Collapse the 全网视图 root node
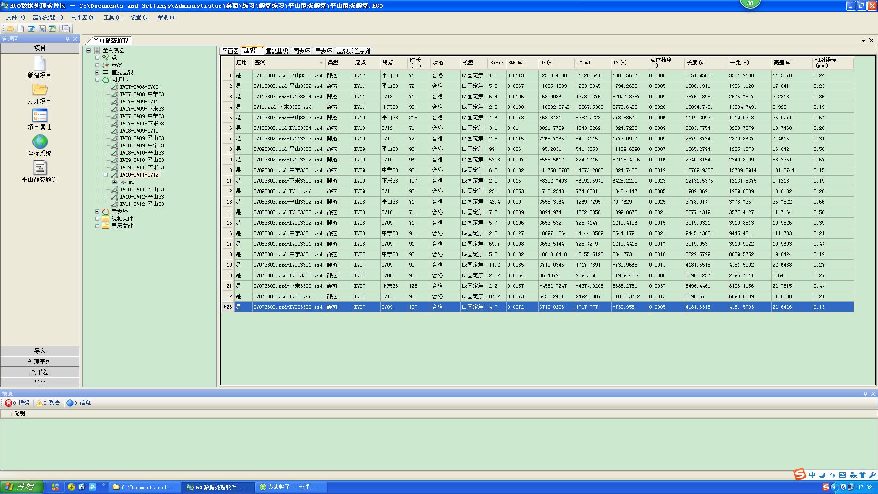This screenshot has height=494, width=878. (x=88, y=50)
